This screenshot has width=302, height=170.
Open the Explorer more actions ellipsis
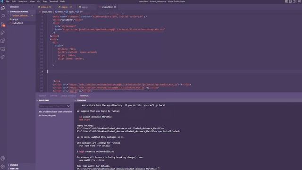tap(32, 7)
